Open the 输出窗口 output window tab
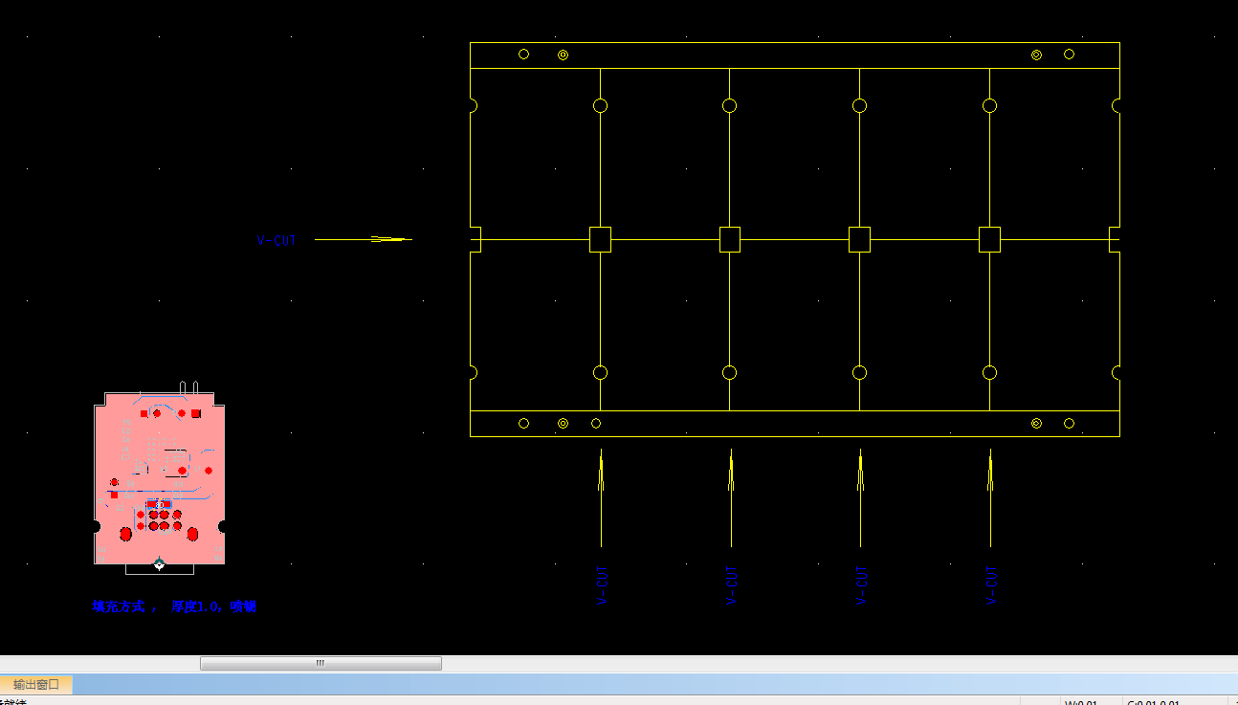The height and width of the screenshot is (705, 1238). tap(36, 684)
